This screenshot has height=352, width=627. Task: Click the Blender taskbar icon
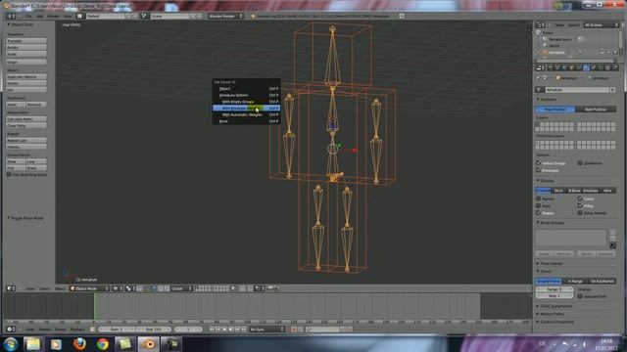click(148, 343)
